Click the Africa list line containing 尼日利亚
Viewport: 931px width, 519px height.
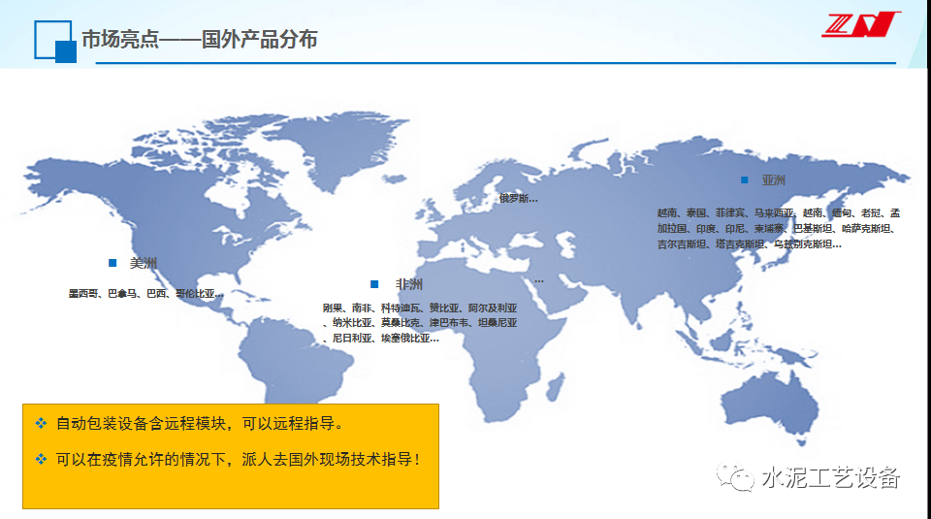pos(381,338)
